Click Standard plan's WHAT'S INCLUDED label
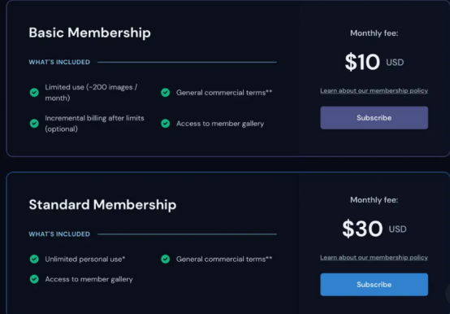450x314 pixels. point(59,234)
